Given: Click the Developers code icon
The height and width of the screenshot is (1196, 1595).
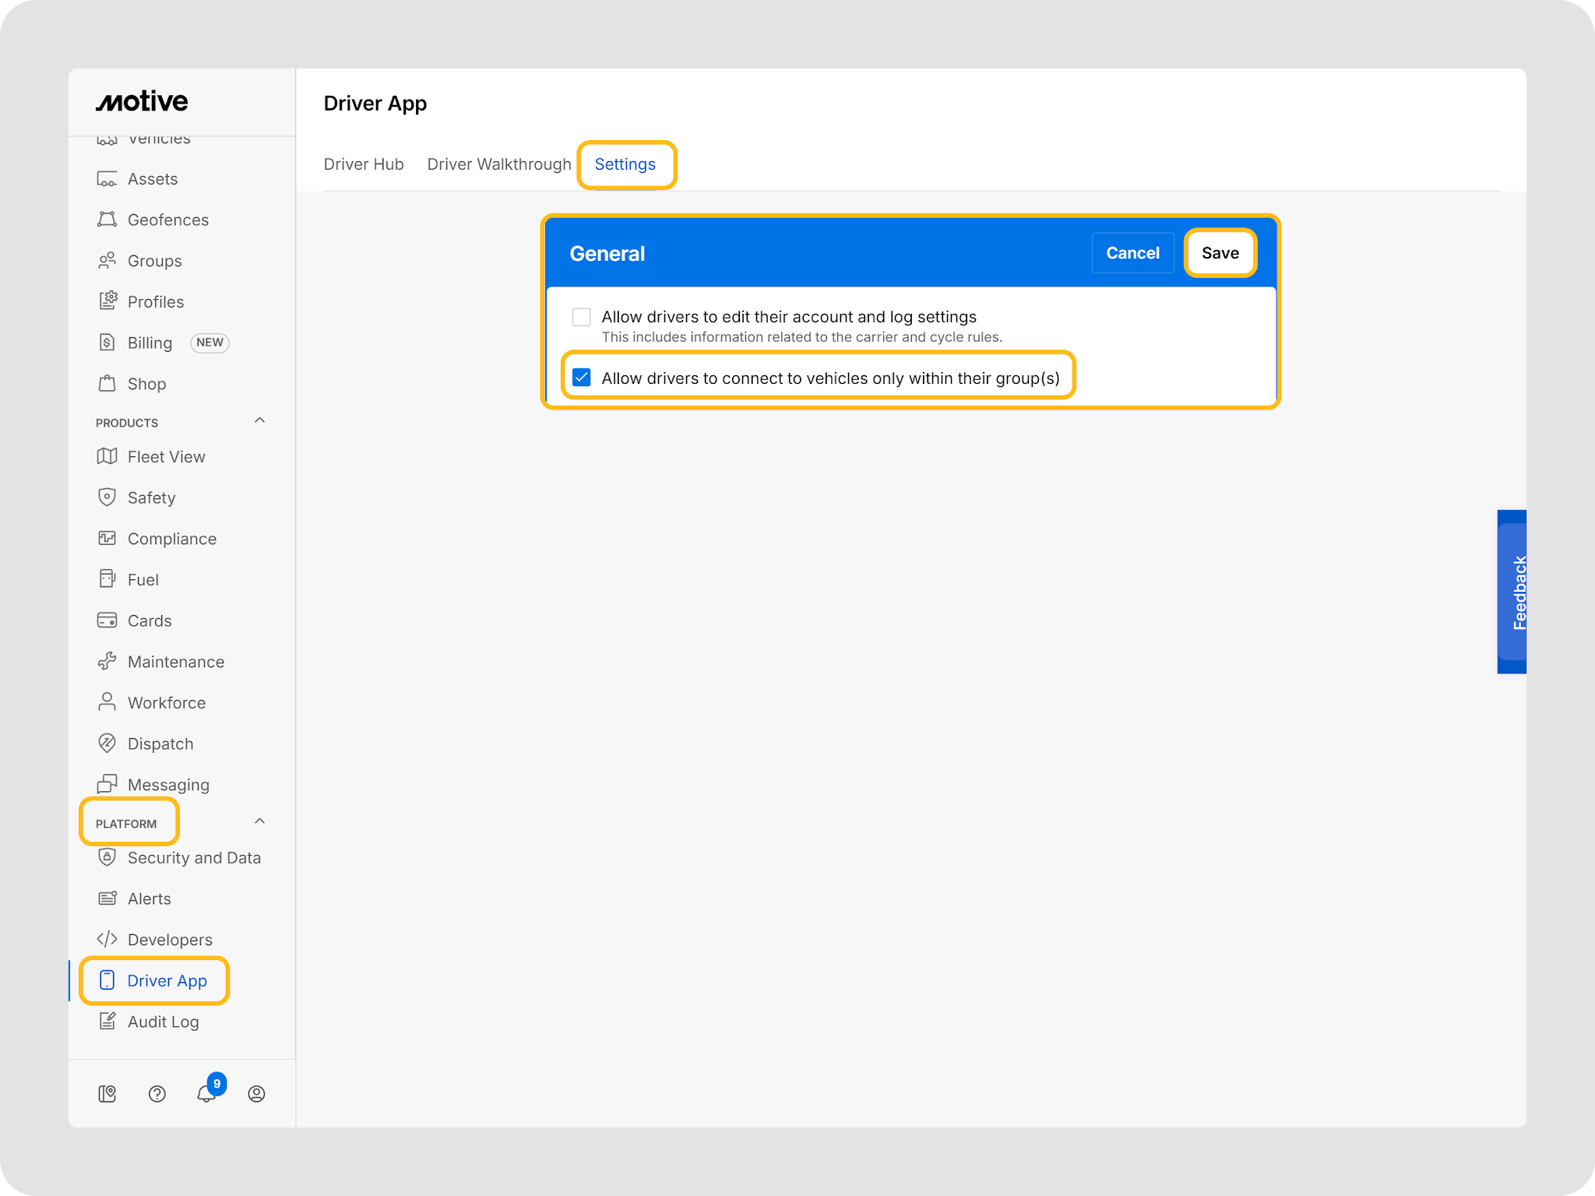Looking at the screenshot, I should 107,940.
